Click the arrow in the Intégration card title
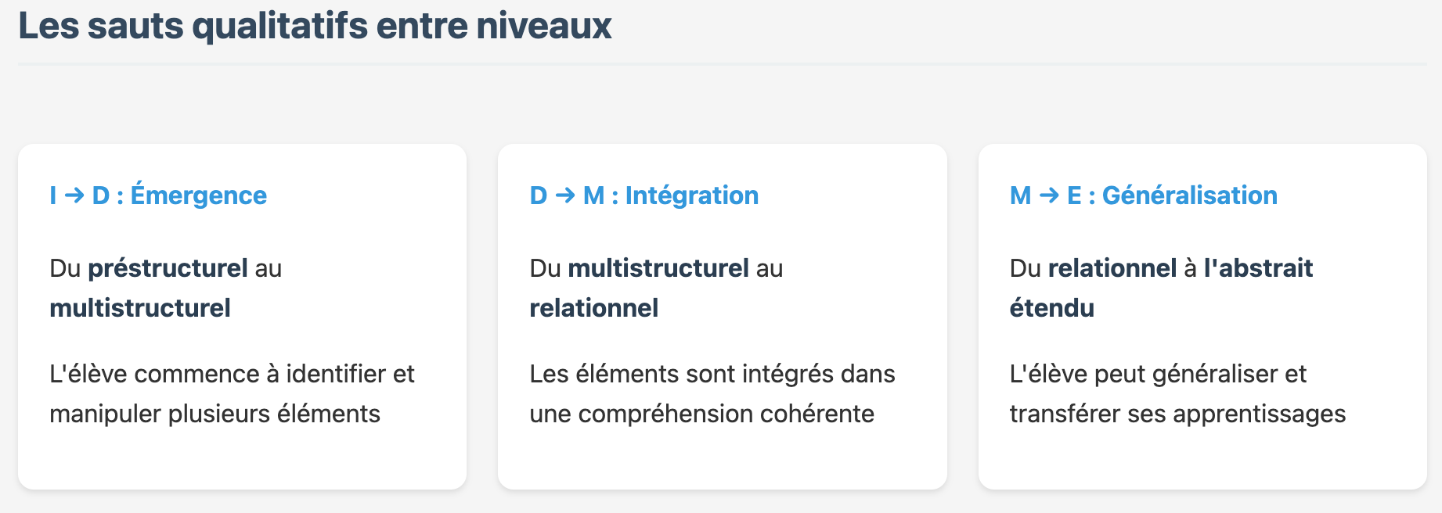Image resolution: width=1442 pixels, height=513 pixels. point(565,196)
